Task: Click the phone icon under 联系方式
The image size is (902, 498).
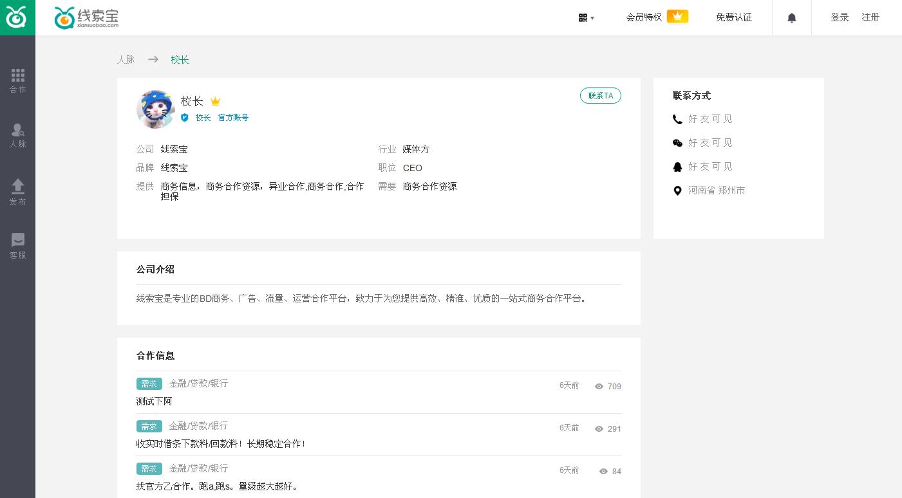Action: coord(677,119)
